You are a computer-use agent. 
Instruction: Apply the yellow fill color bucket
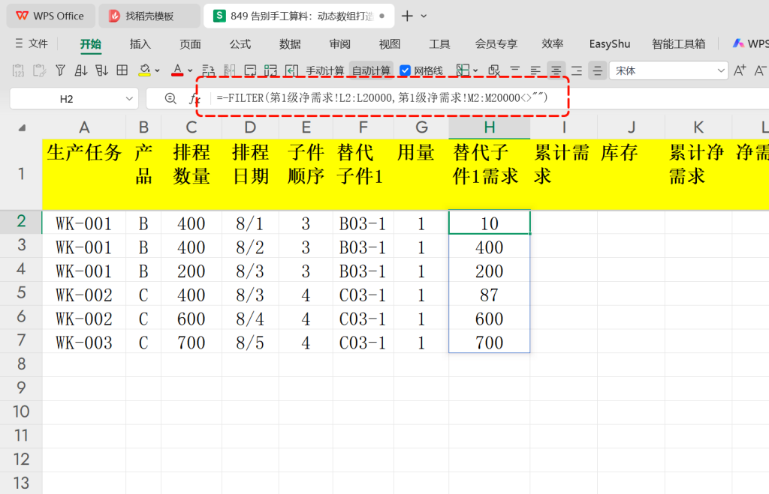144,70
